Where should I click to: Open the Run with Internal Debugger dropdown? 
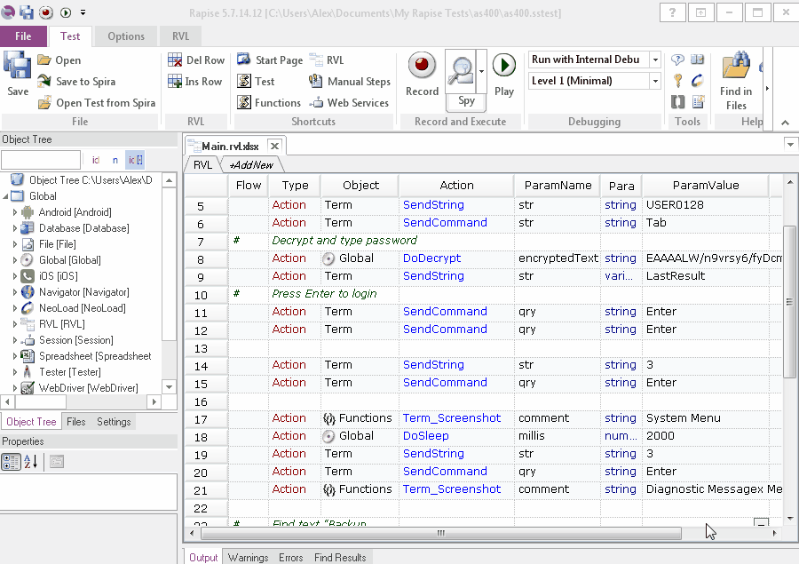655,60
